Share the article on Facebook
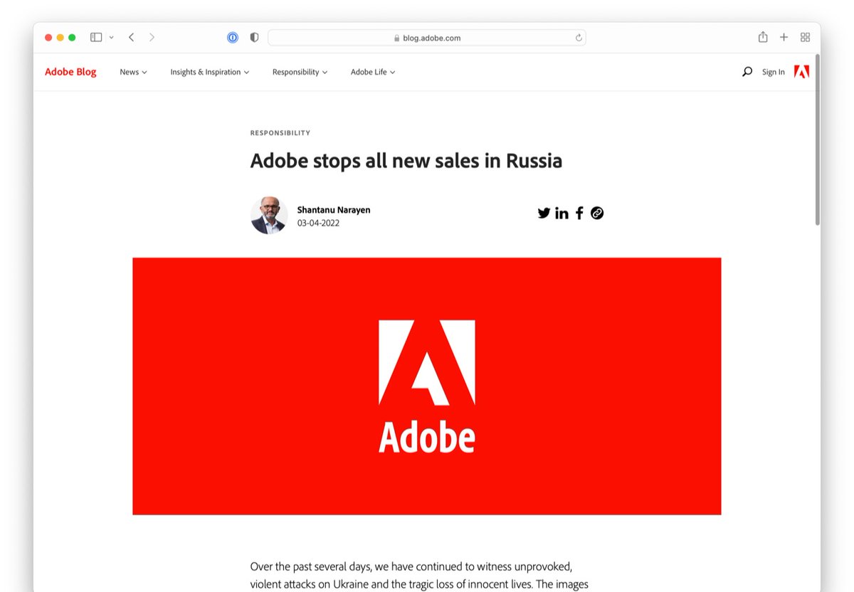 point(579,213)
